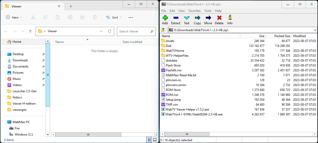
Task: Open the See more ellipsis in Explorer
Action: (131, 18)
